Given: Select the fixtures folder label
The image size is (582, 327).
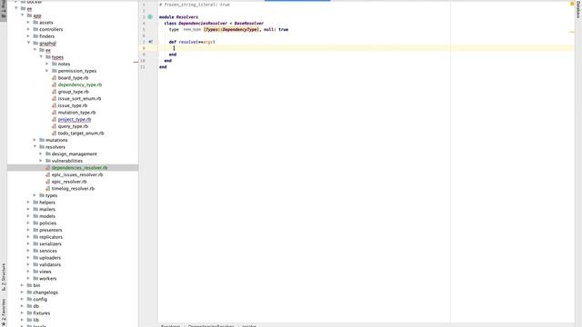Looking at the screenshot, I should pos(42,313).
